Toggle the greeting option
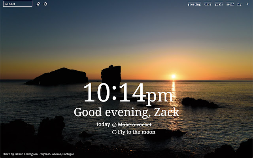Viewport: 253px width, 158px height. click(194, 4)
